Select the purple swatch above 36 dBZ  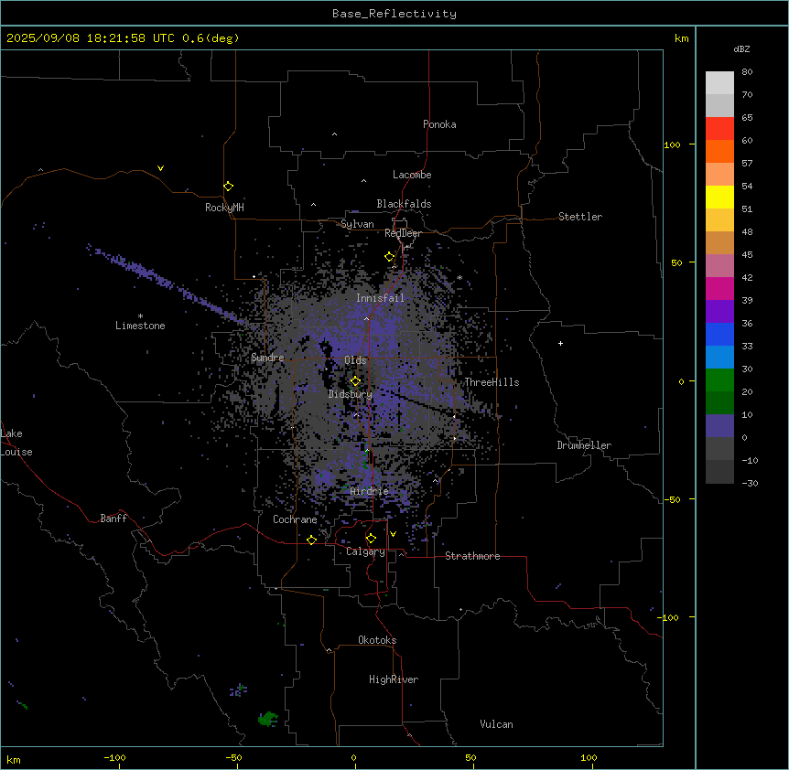pyautogui.click(x=719, y=312)
